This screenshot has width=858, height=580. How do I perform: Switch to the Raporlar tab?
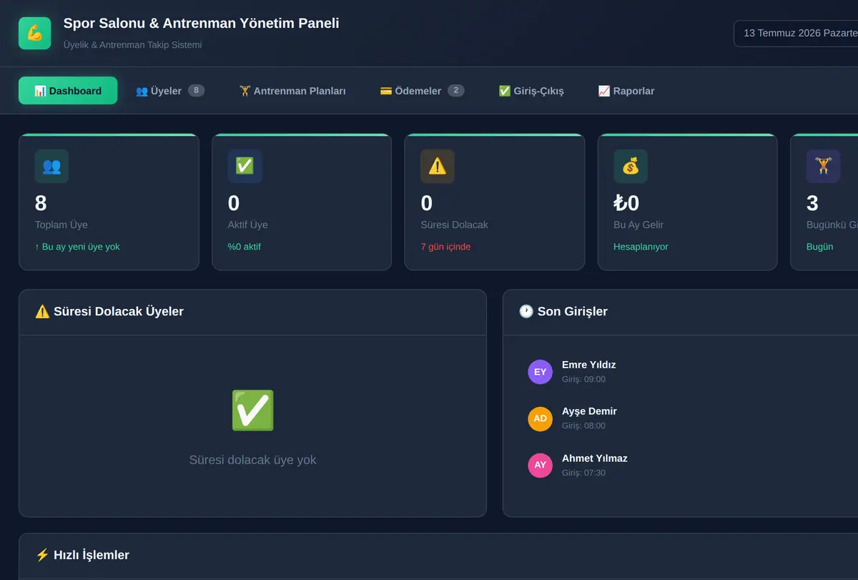[x=626, y=91]
